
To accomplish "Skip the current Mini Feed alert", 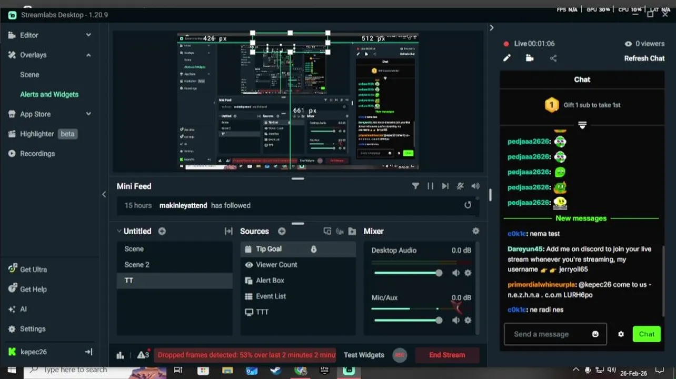I will click(x=445, y=186).
